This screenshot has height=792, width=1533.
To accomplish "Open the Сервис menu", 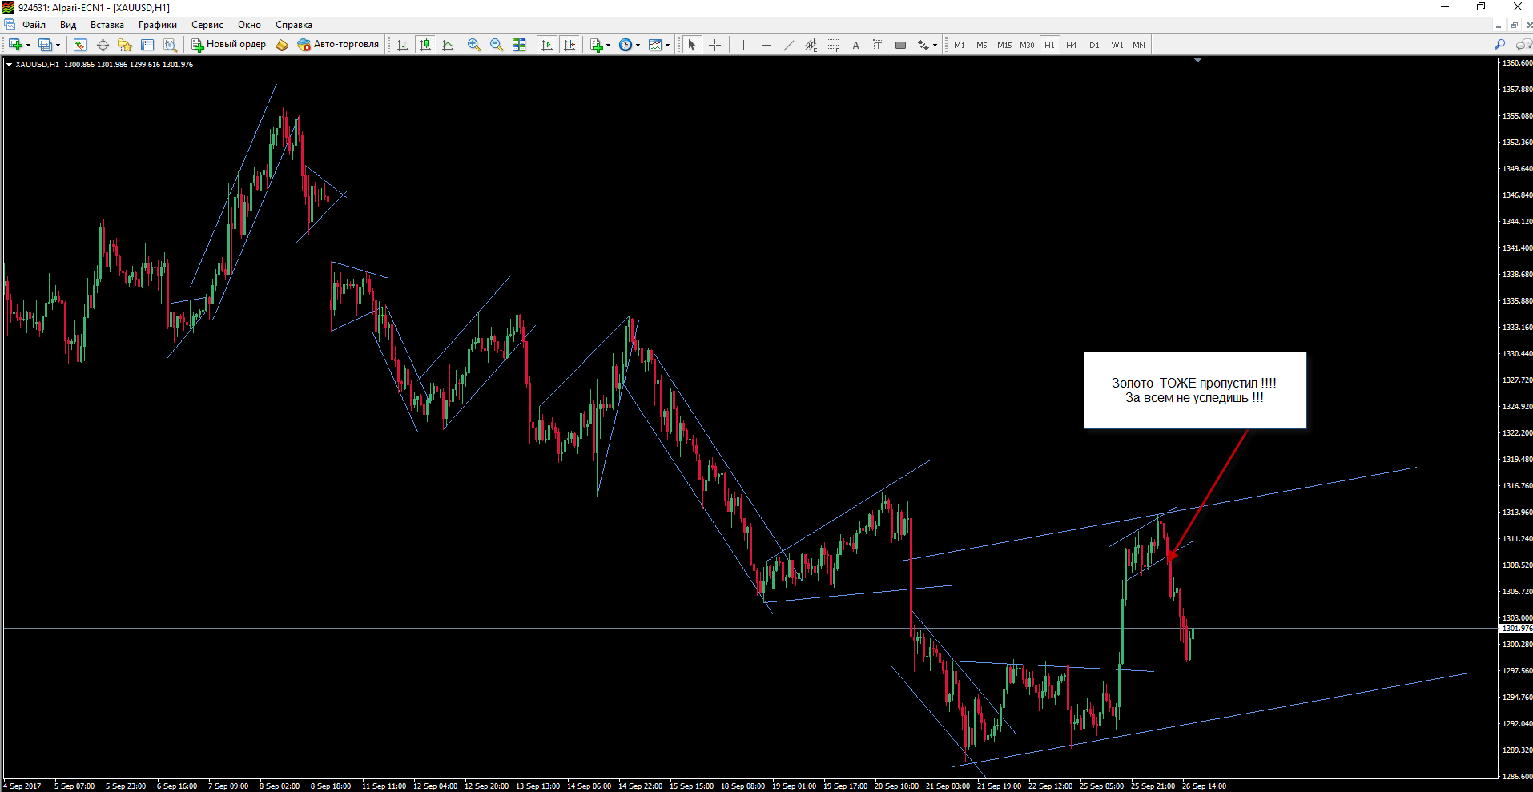I will click(207, 25).
